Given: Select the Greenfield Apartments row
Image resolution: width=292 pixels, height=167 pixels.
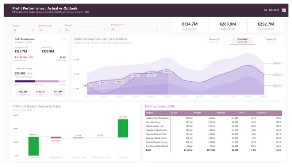Looking at the screenshot, I should pos(214,130).
